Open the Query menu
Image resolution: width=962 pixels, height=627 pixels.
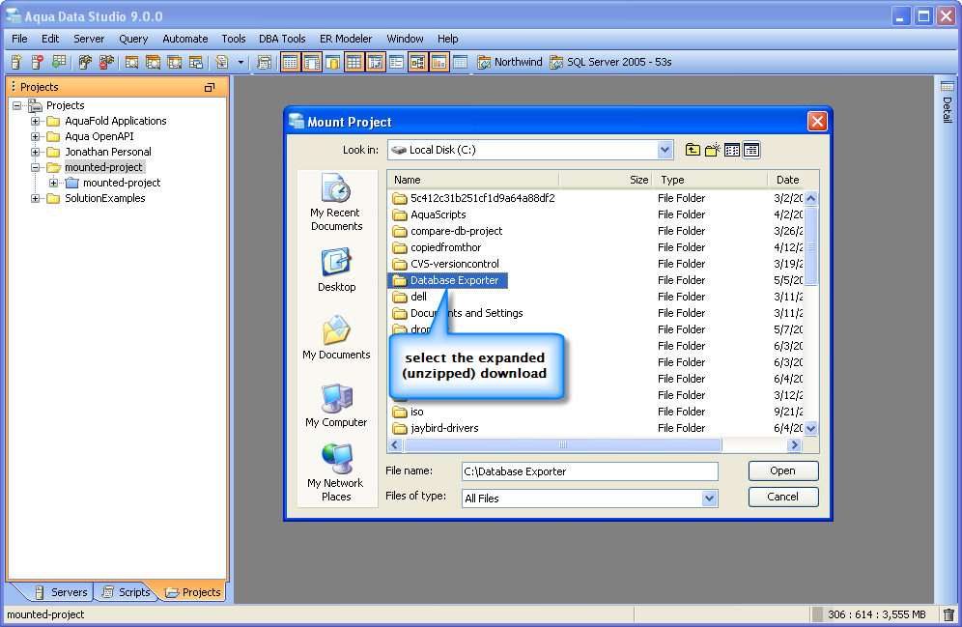(x=133, y=39)
